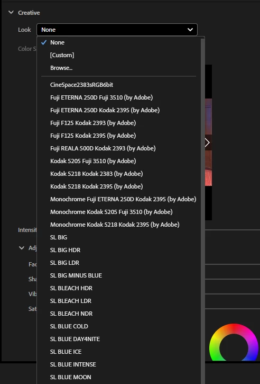260x384 pixels.
Task: Apply SL BLUE INTENSE look
Action: (x=119, y=364)
